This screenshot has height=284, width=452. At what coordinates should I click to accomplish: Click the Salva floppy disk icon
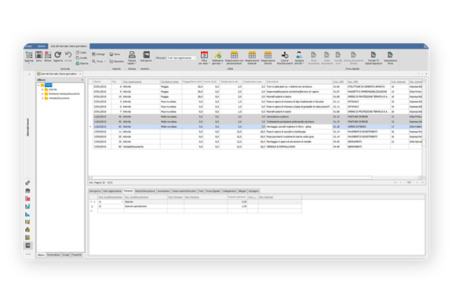pyautogui.click(x=38, y=55)
